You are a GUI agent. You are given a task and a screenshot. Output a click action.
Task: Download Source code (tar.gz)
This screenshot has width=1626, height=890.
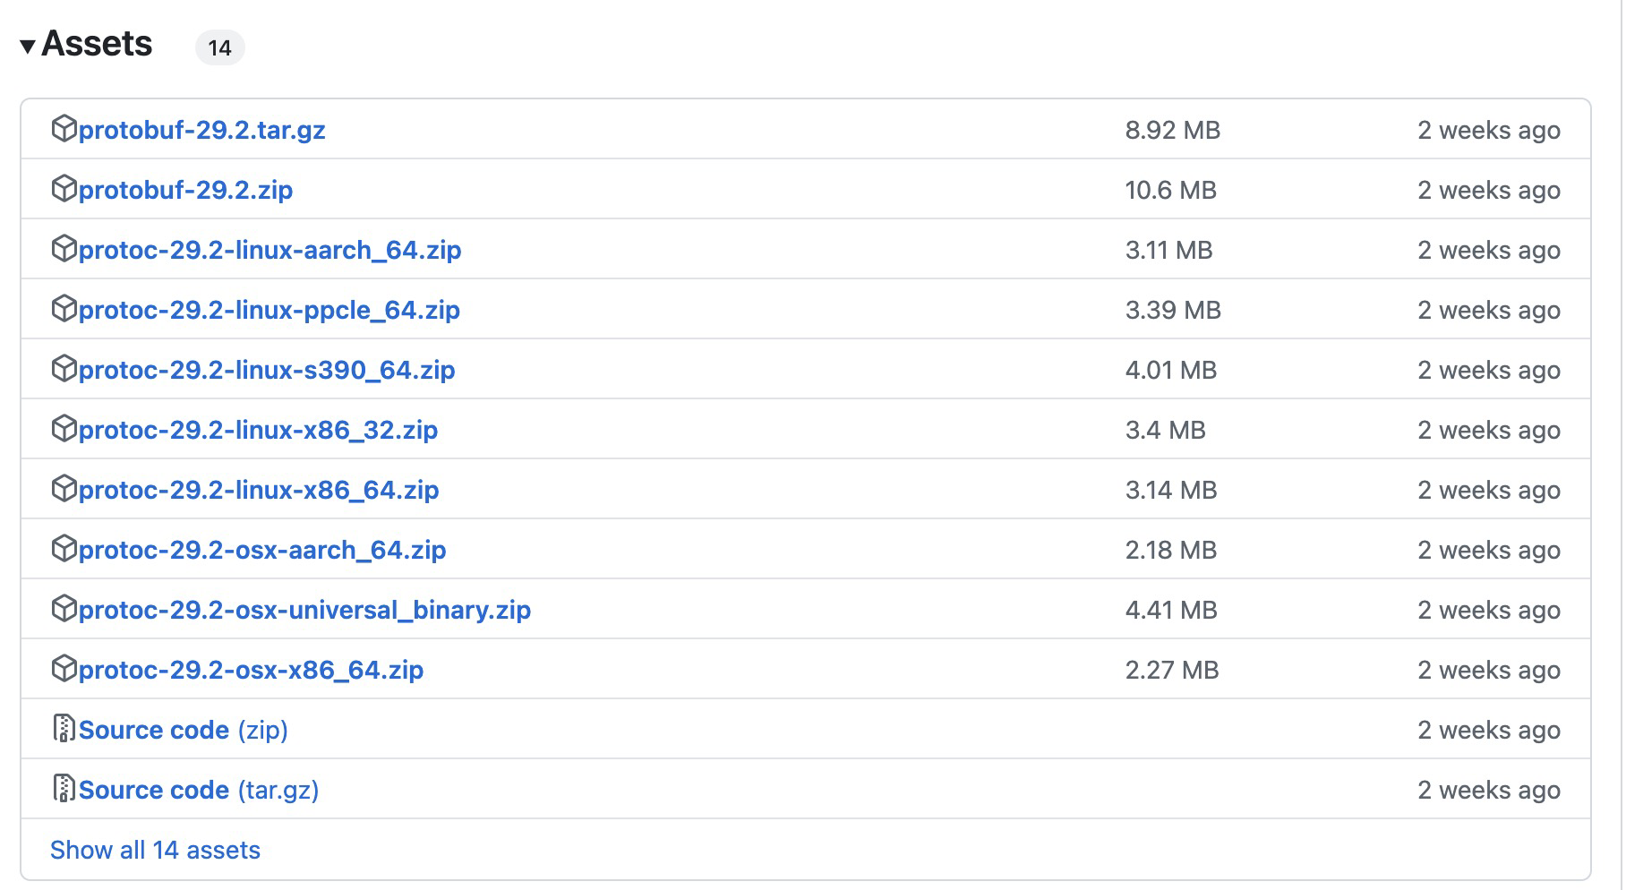pos(199,791)
